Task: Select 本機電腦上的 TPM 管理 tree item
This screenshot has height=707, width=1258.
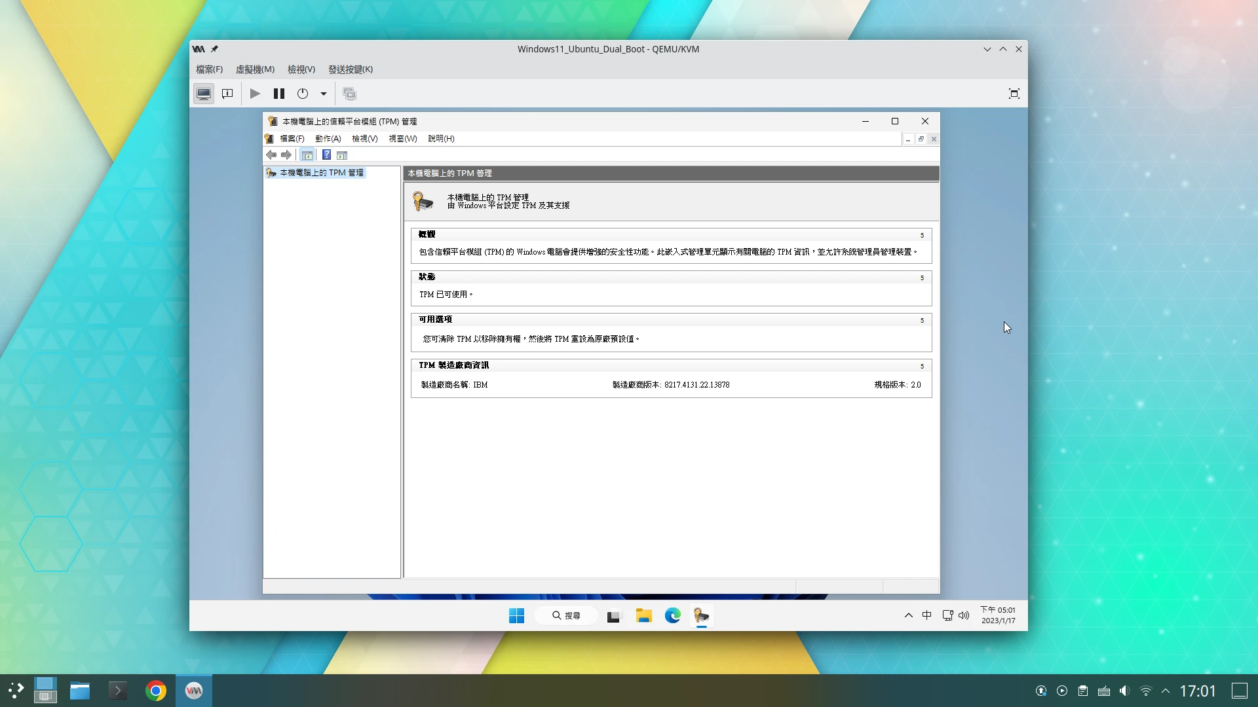Action: tap(321, 172)
